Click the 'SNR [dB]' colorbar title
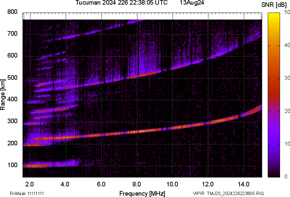This screenshot has height=197, width=290. tap(277, 5)
